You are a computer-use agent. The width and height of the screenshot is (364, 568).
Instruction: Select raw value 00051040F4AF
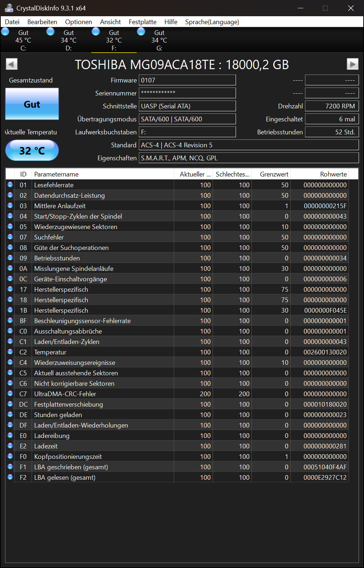tap(325, 467)
